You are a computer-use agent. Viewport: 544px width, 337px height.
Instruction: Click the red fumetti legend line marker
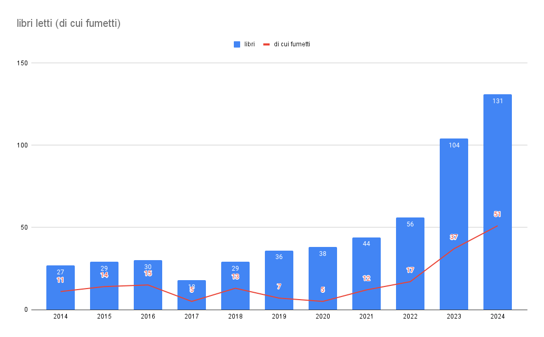pos(266,45)
